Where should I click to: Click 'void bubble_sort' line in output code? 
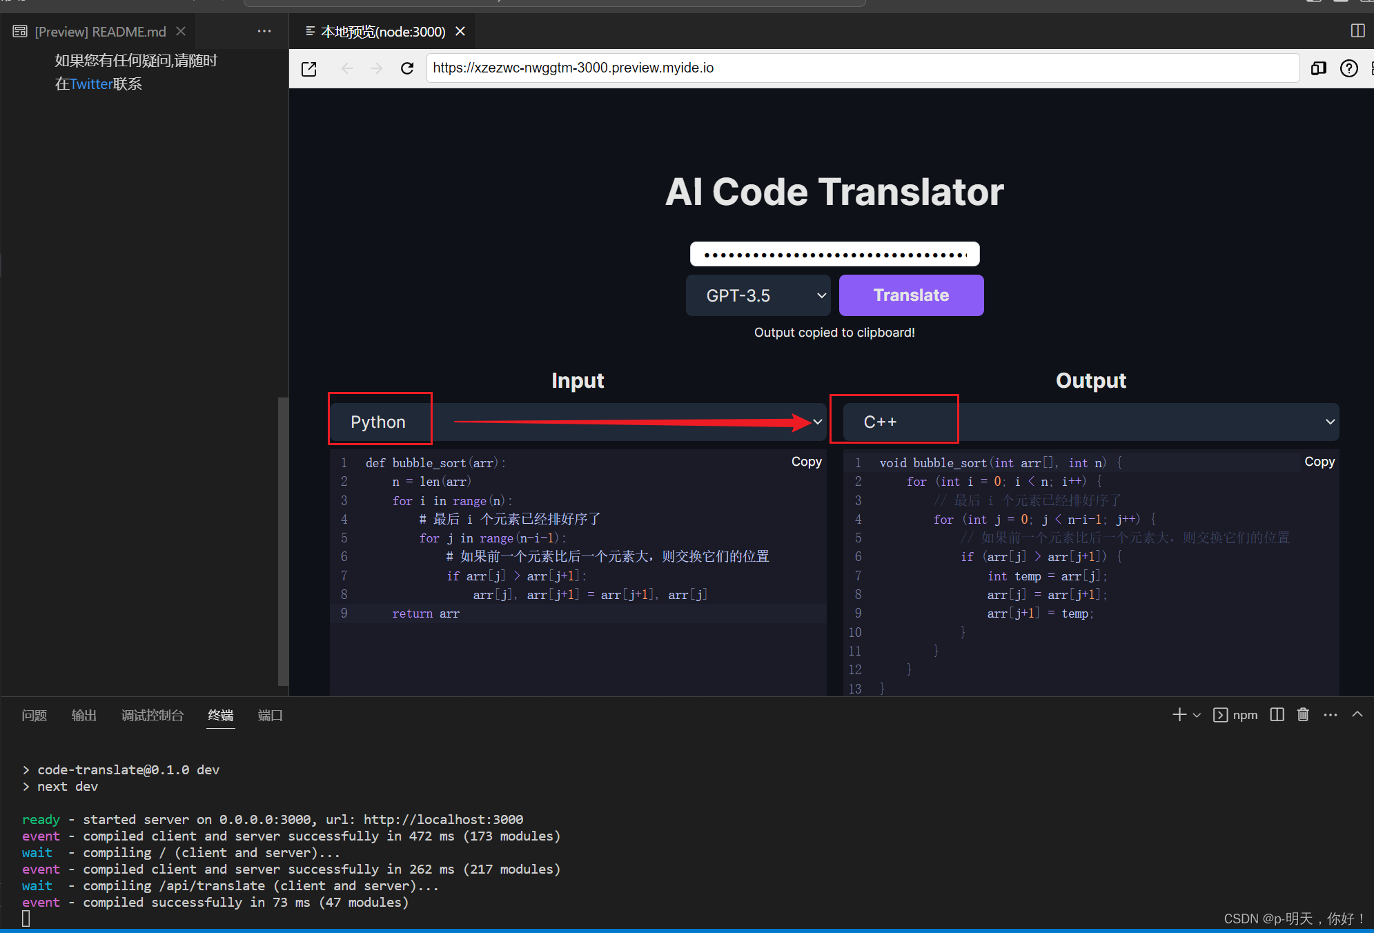click(x=1001, y=463)
